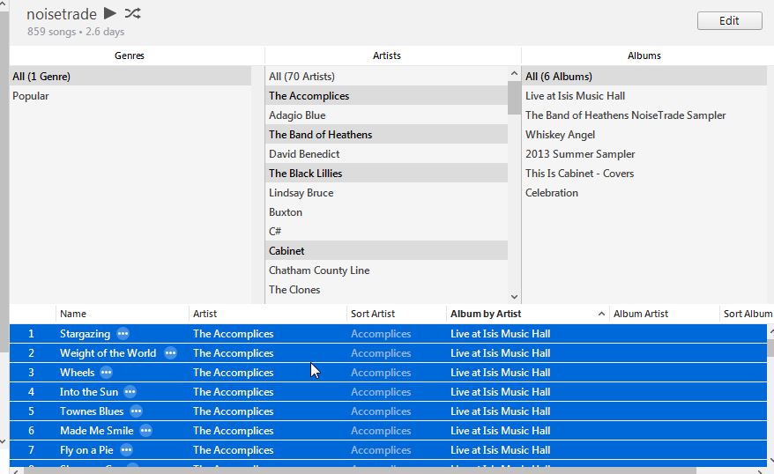Select Chatham County Line artist
This screenshot has height=474, width=774.
pyautogui.click(x=386, y=270)
